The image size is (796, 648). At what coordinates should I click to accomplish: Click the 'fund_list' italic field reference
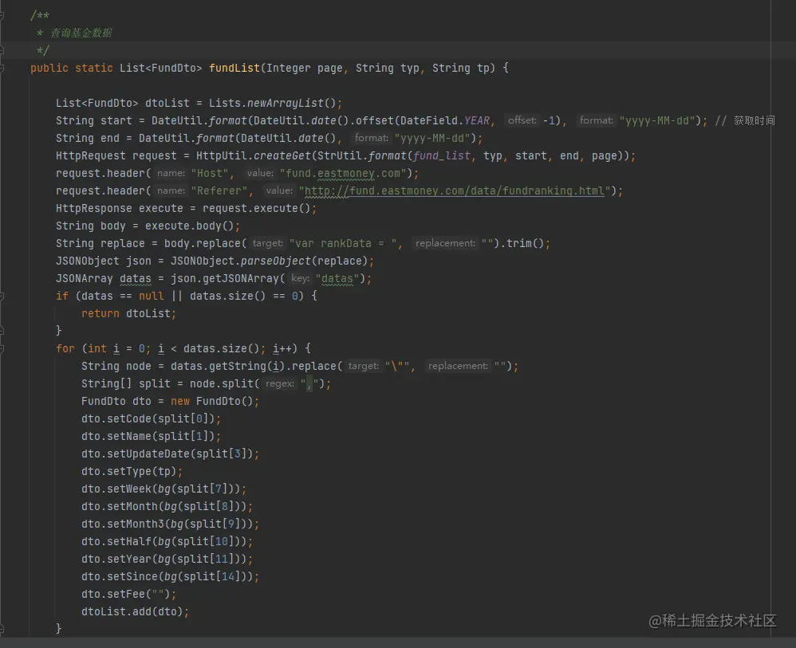click(442, 155)
